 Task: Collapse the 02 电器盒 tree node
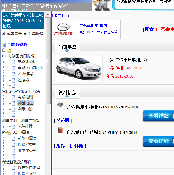pyautogui.click(x=3, y=132)
